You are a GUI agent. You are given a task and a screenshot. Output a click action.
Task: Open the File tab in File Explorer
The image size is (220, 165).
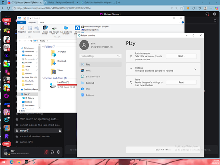(22, 22)
